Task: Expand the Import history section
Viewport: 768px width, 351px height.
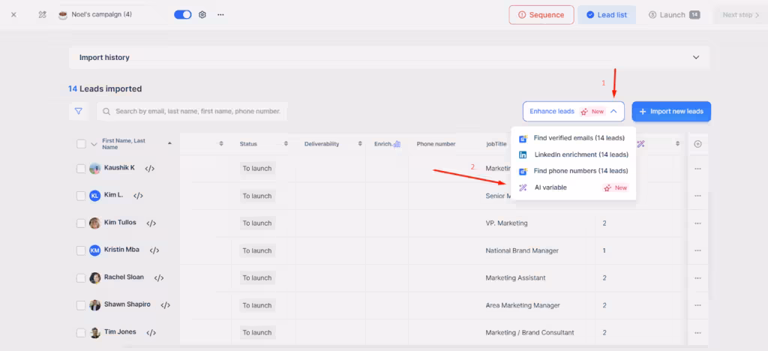Action: pyautogui.click(x=695, y=57)
